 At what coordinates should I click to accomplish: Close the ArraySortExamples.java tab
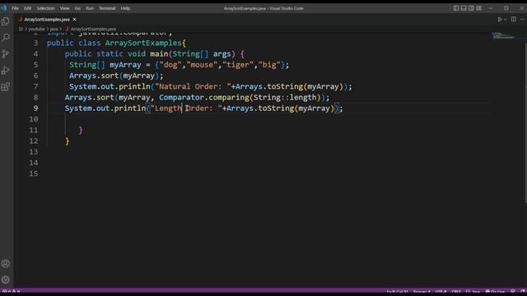click(74, 20)
